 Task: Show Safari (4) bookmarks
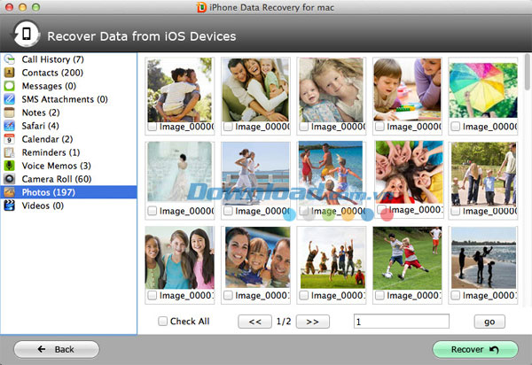[x=68, y=126]
